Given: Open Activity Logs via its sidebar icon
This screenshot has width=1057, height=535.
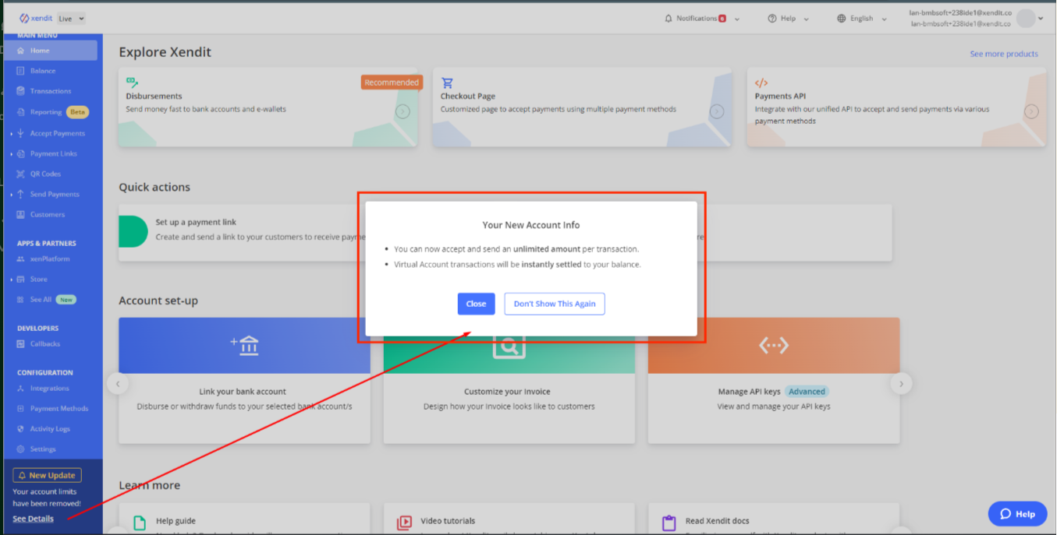Looking at the screenshot, I should (20, 428).
